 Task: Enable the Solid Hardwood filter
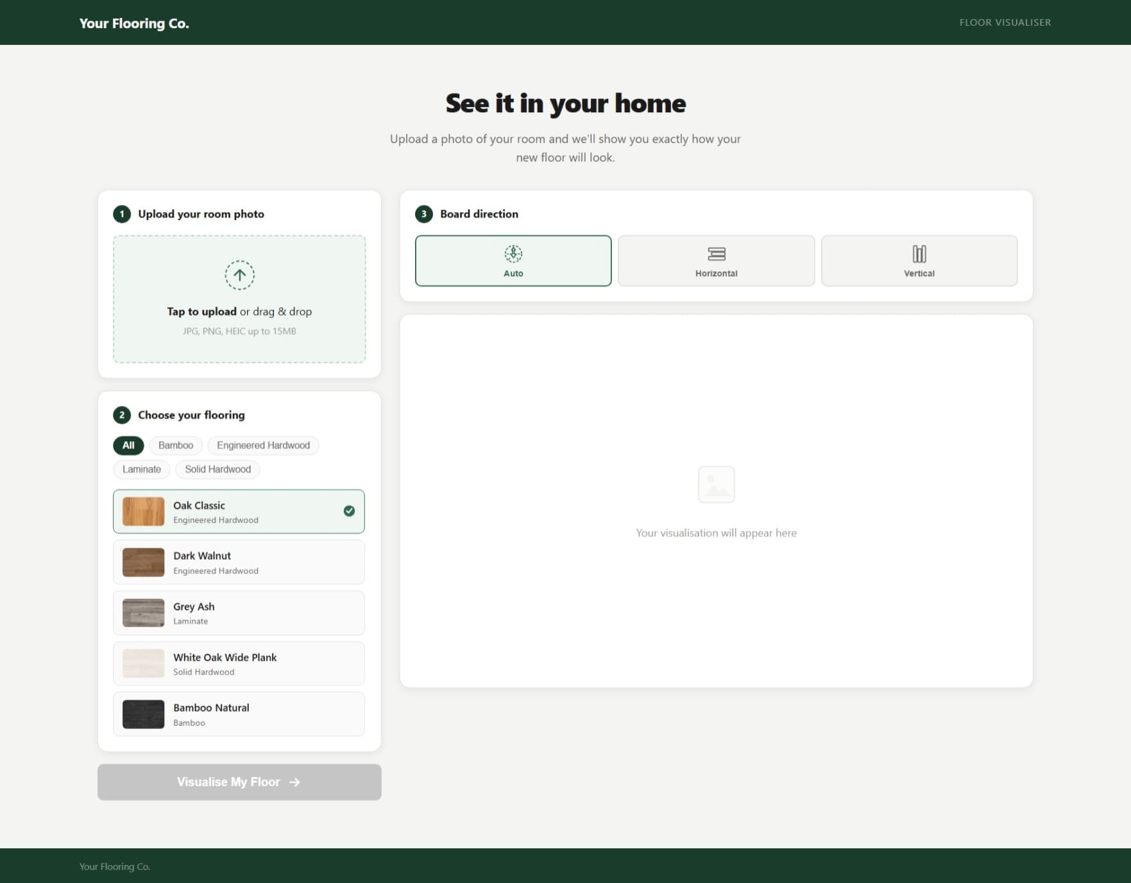click(x=217, y=469)
